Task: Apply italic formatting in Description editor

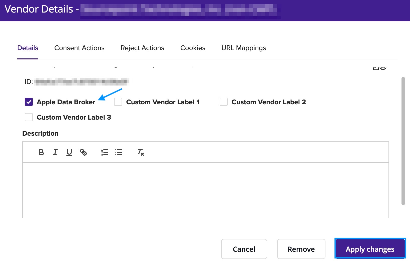Action: 55,152
